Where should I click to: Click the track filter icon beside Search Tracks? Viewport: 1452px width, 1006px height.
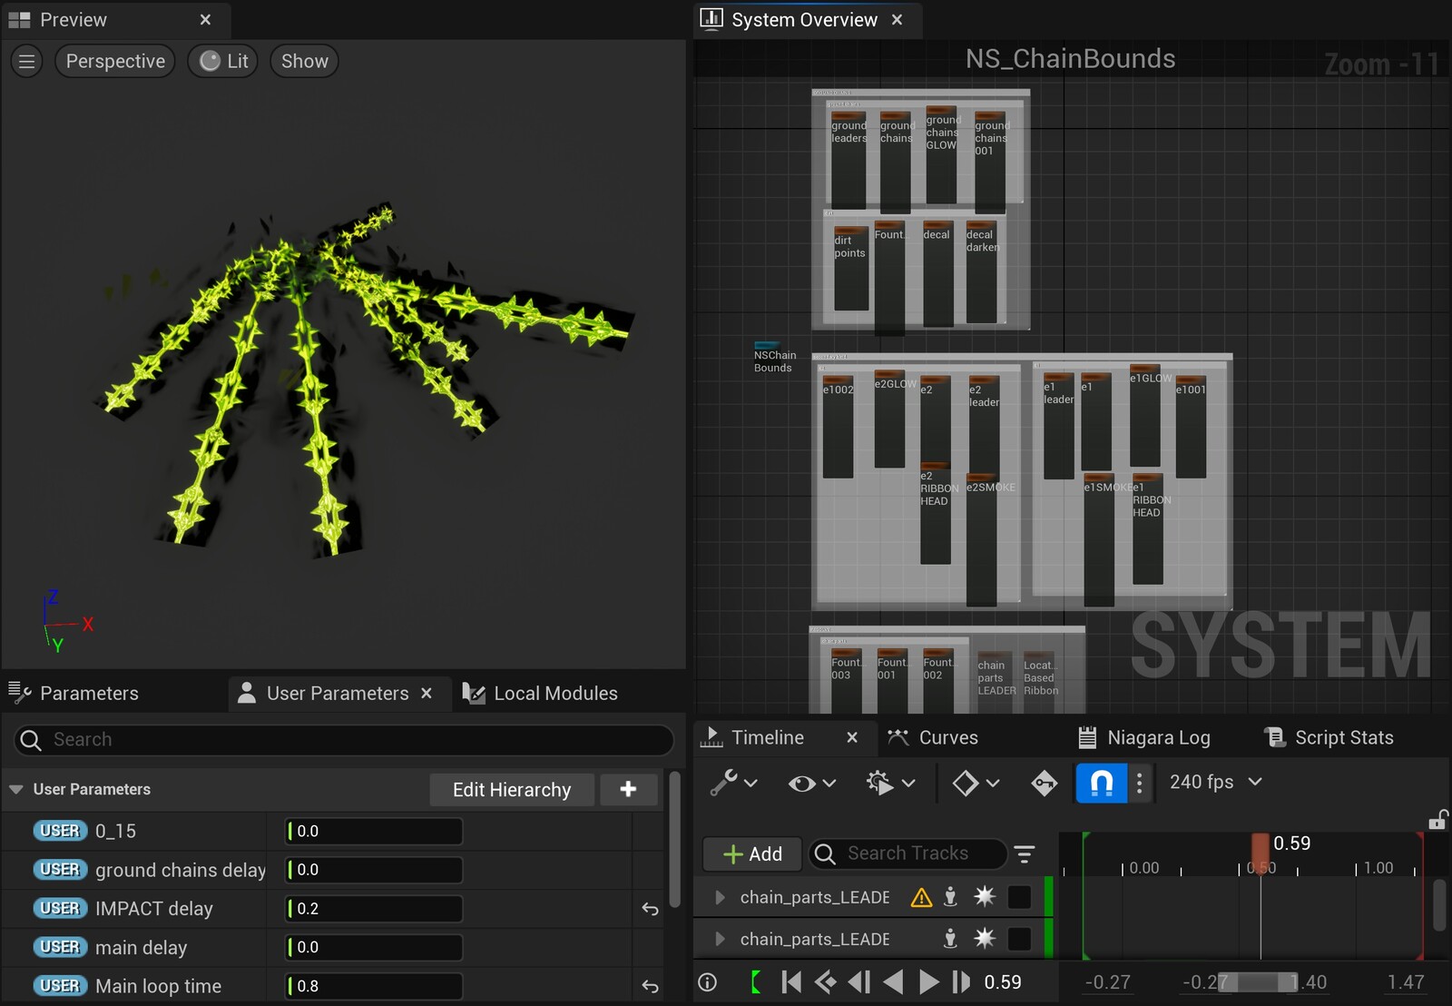tap(1025, 854)
